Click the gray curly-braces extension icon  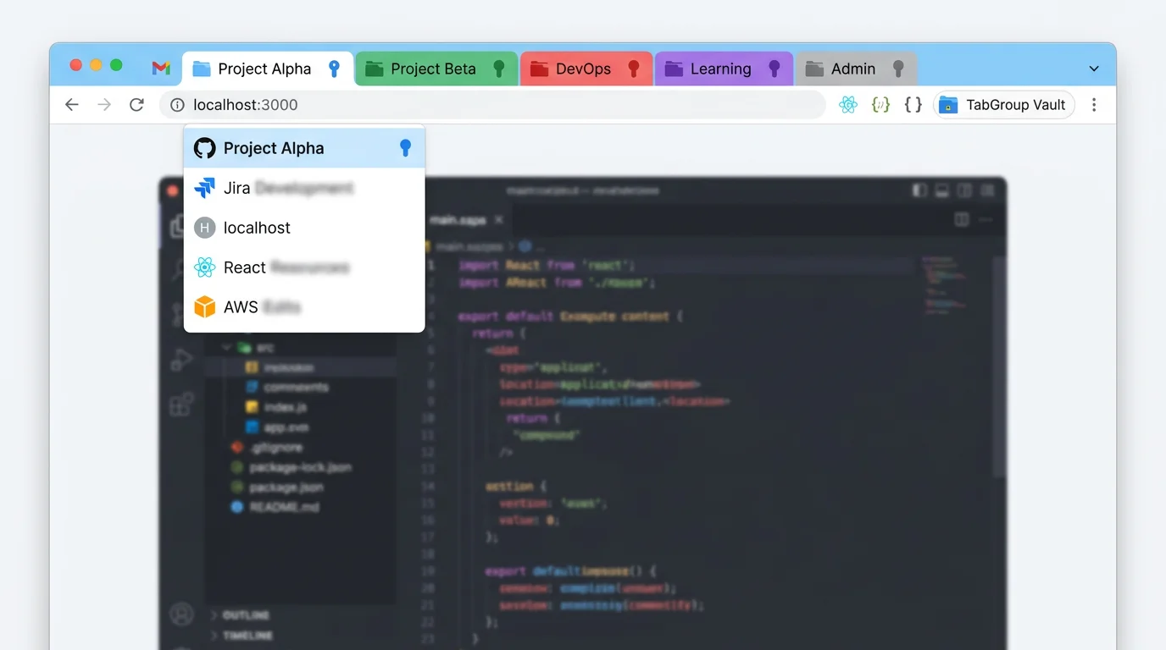[912, 104]
